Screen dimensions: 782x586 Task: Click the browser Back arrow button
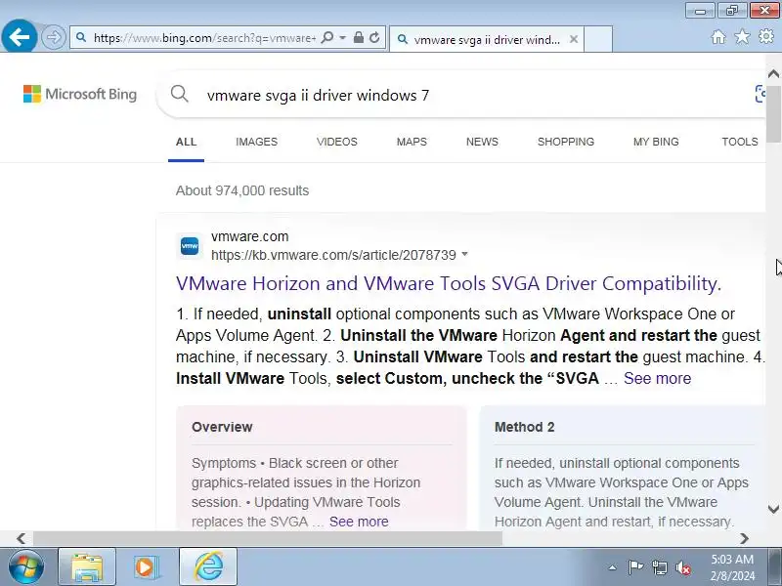tap(19, 36)
